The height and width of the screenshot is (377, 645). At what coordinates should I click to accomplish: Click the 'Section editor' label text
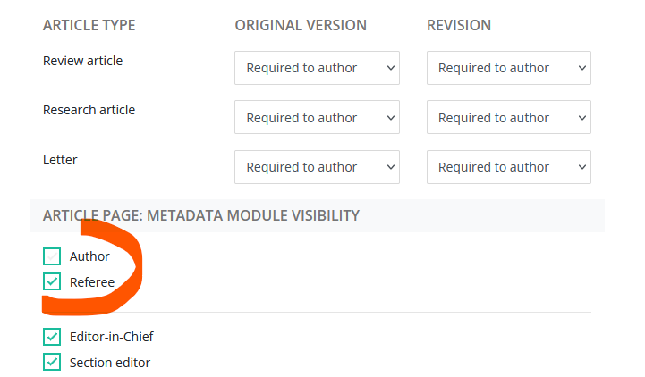[x=110, y=363]
